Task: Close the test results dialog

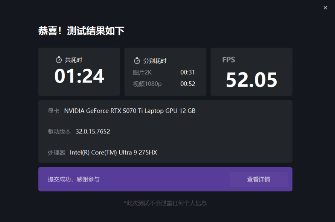Action: (325, 7)
